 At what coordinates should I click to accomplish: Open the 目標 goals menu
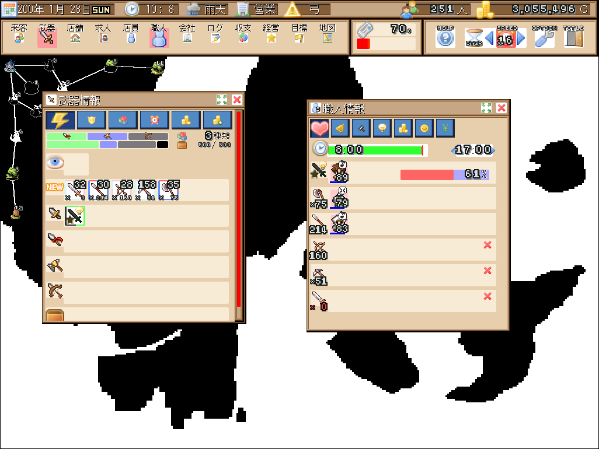(299, 34)
